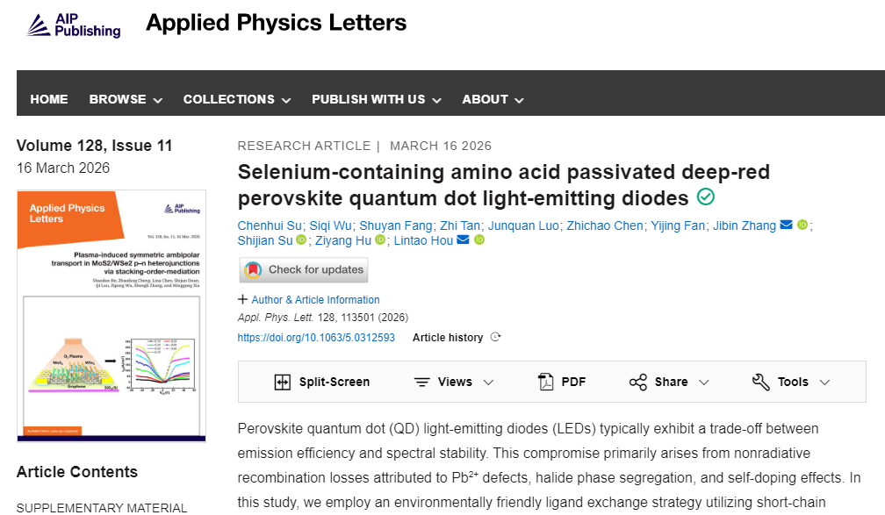
Task: Open the Collections menu
Action: pos(237,99)
